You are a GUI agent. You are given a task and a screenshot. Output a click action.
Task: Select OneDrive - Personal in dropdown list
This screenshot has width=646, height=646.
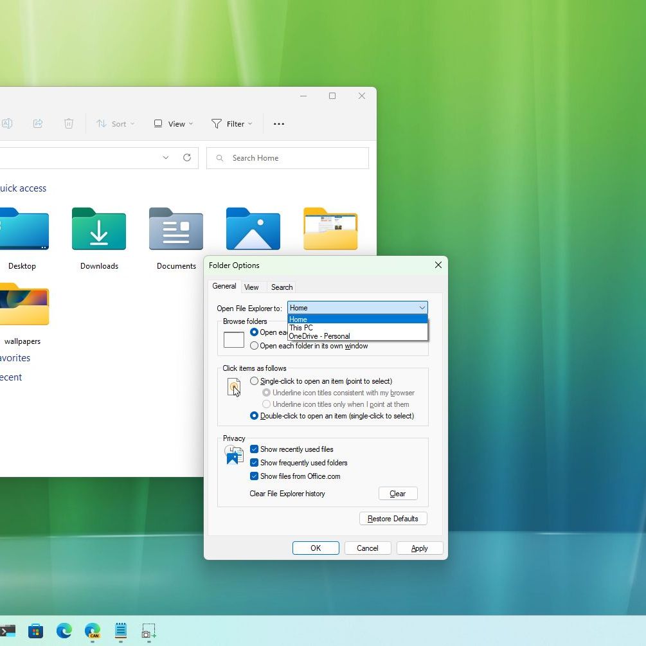(x=319, y=336)
